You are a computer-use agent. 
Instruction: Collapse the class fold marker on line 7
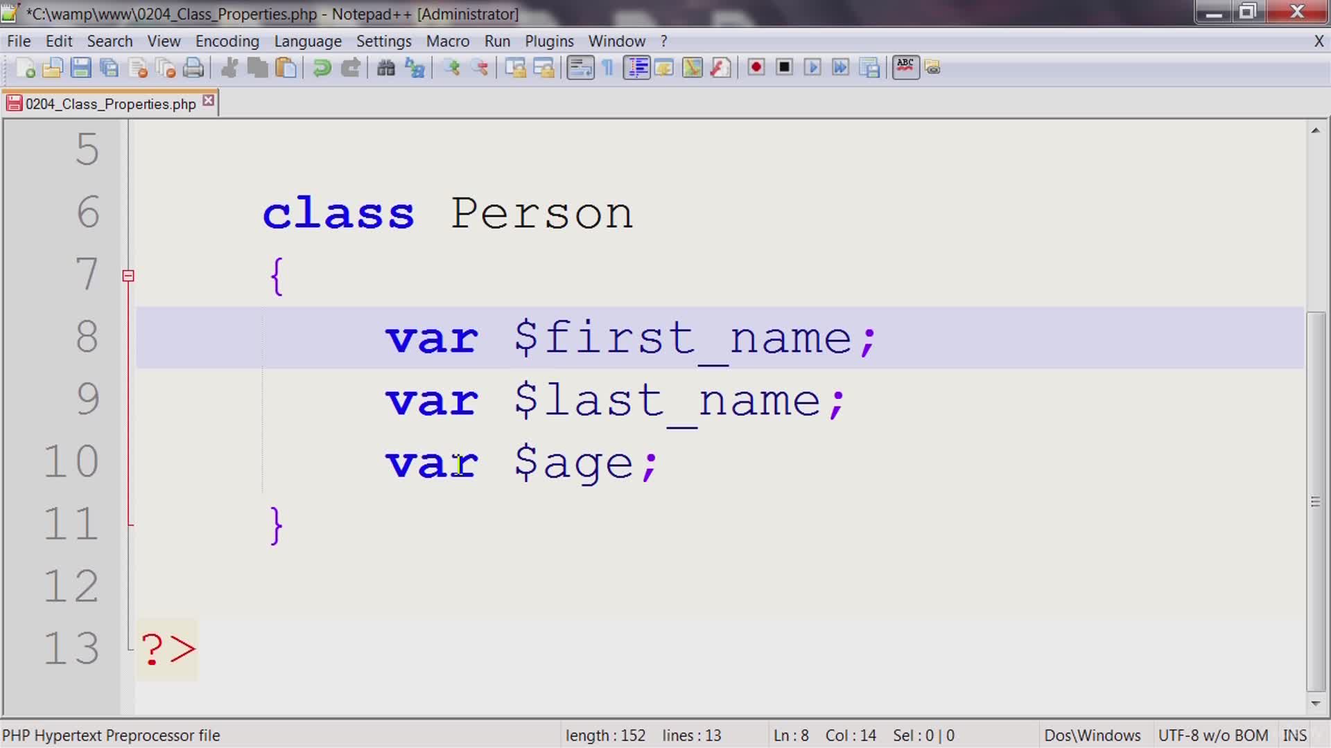pyautogui.click(x=128, y=276)
